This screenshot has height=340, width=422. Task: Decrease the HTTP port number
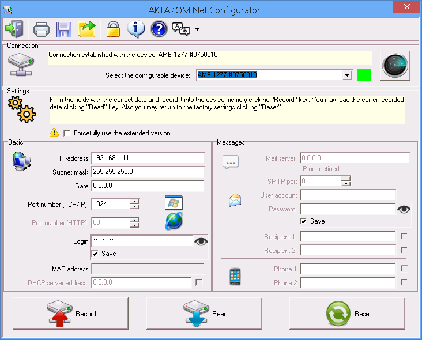pos(134,225)
